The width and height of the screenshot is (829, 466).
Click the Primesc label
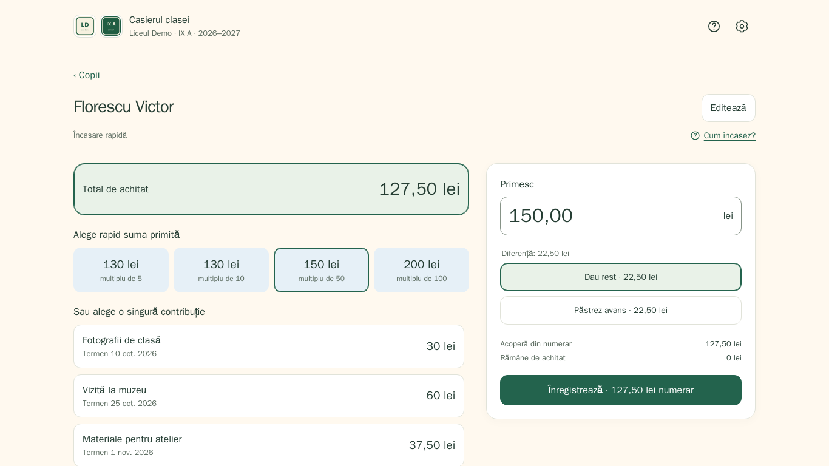[517, 184]
